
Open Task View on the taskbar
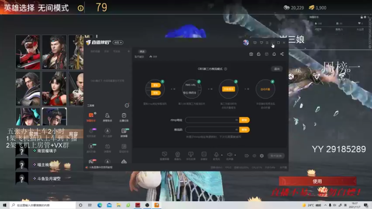pyautogui.click(x=90, y=205)
